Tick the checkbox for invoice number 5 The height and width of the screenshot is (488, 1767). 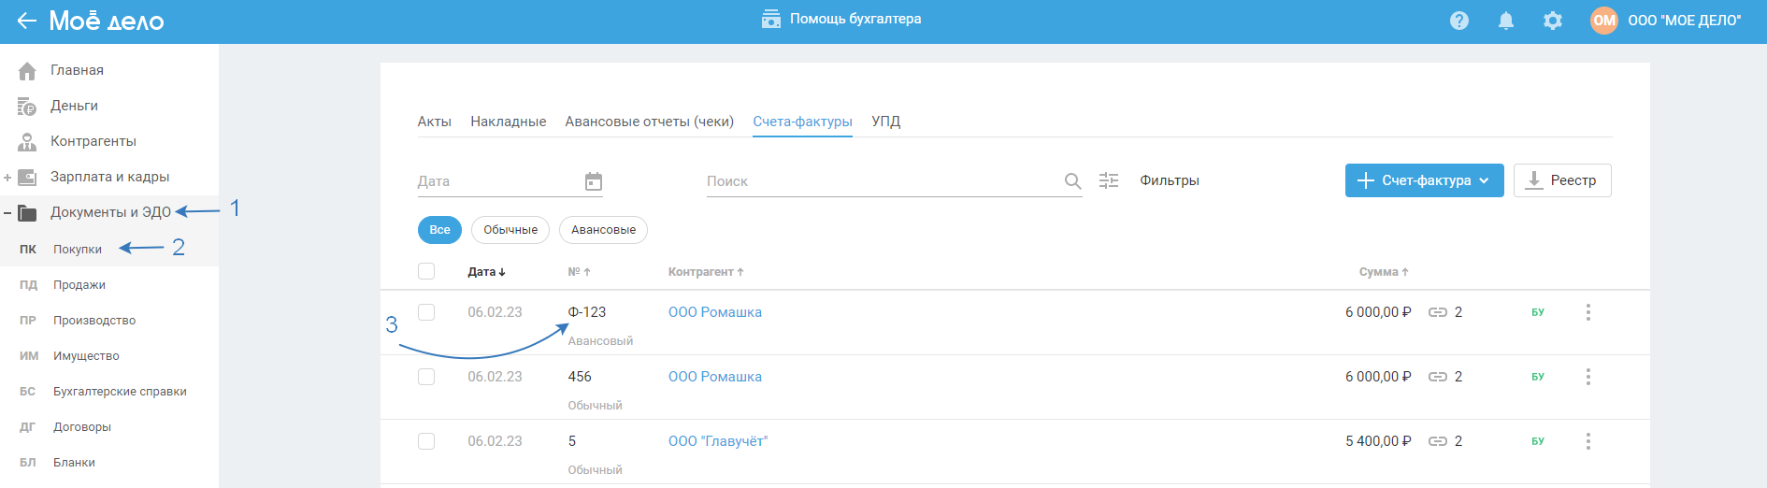point(426,441)
